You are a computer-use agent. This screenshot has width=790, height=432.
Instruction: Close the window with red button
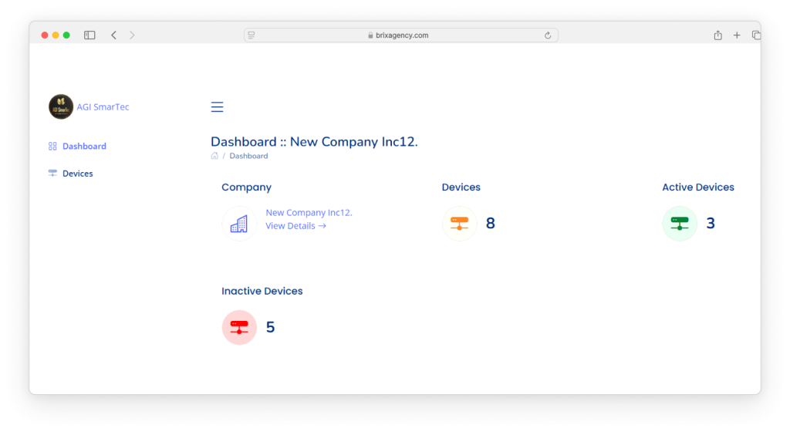tap(45, 35)
